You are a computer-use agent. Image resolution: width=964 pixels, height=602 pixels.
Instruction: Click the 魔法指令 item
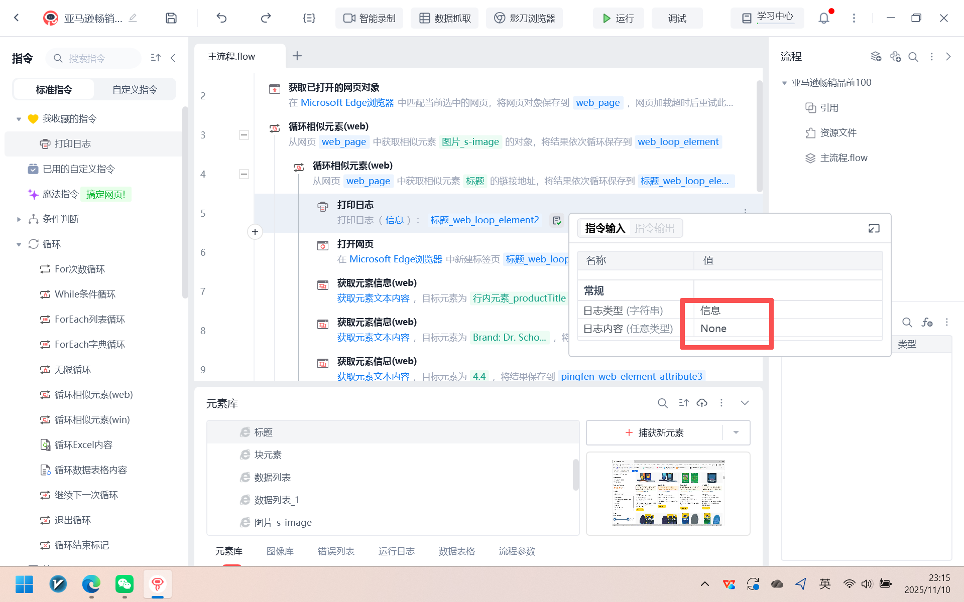[60, 194]
